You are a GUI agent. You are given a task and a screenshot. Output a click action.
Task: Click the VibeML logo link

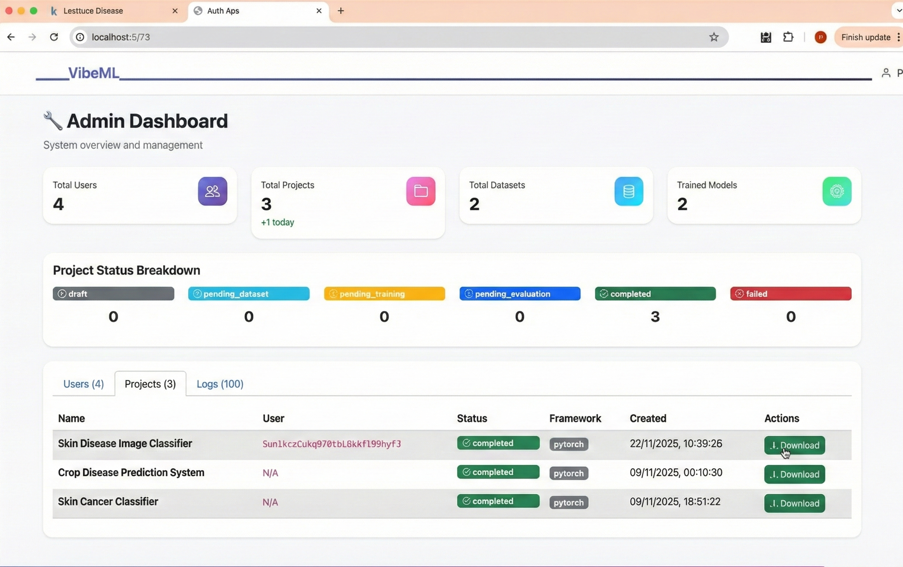coord(93,73)
